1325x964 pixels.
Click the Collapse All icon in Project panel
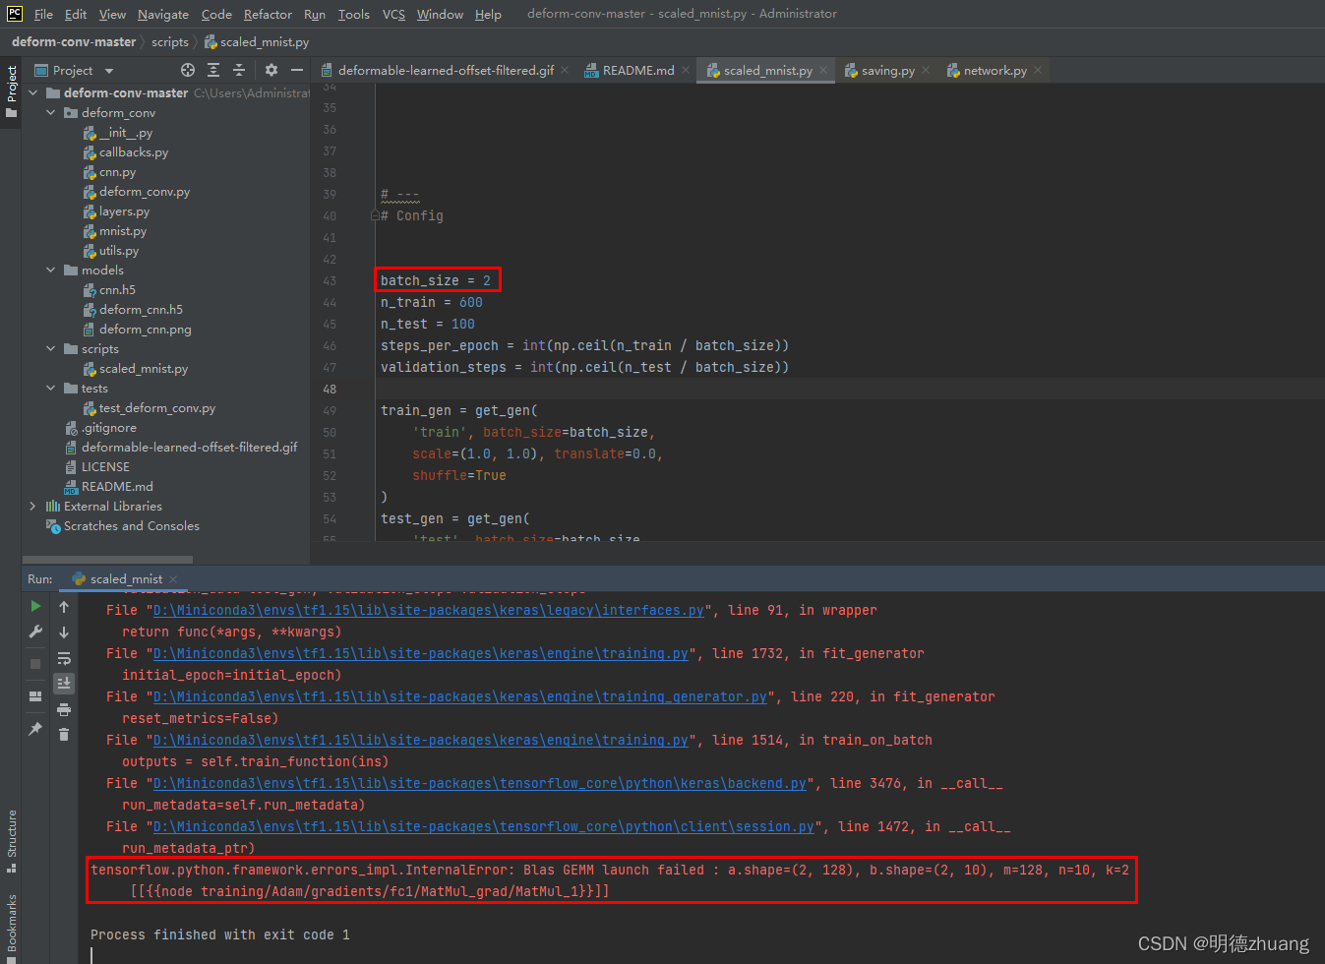[x=239, y=70]
